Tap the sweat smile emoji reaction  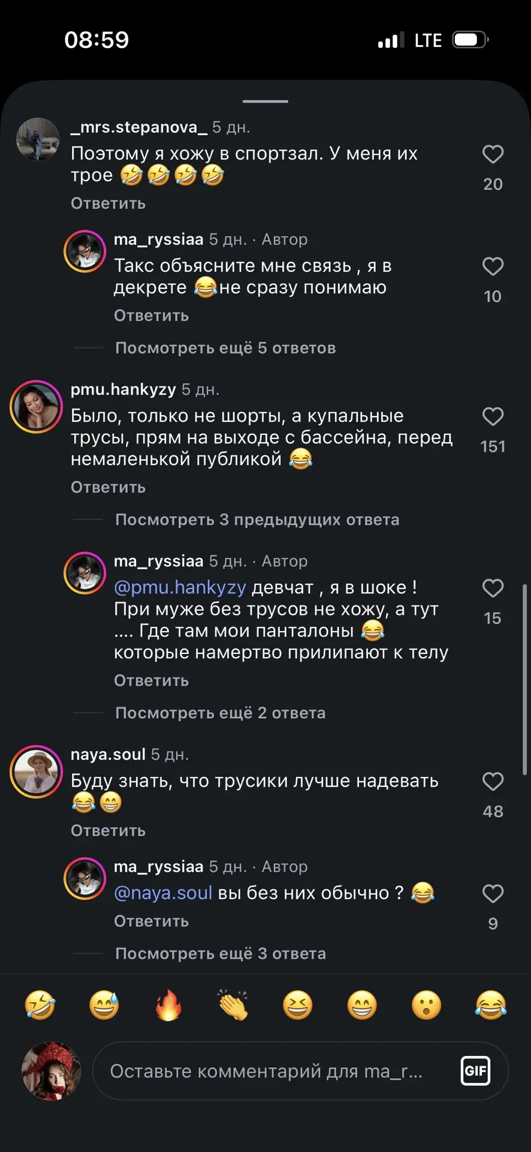point(104,1005)
